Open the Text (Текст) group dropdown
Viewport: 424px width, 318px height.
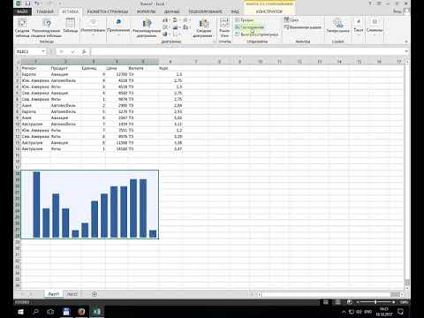click(x=359, y=26)
